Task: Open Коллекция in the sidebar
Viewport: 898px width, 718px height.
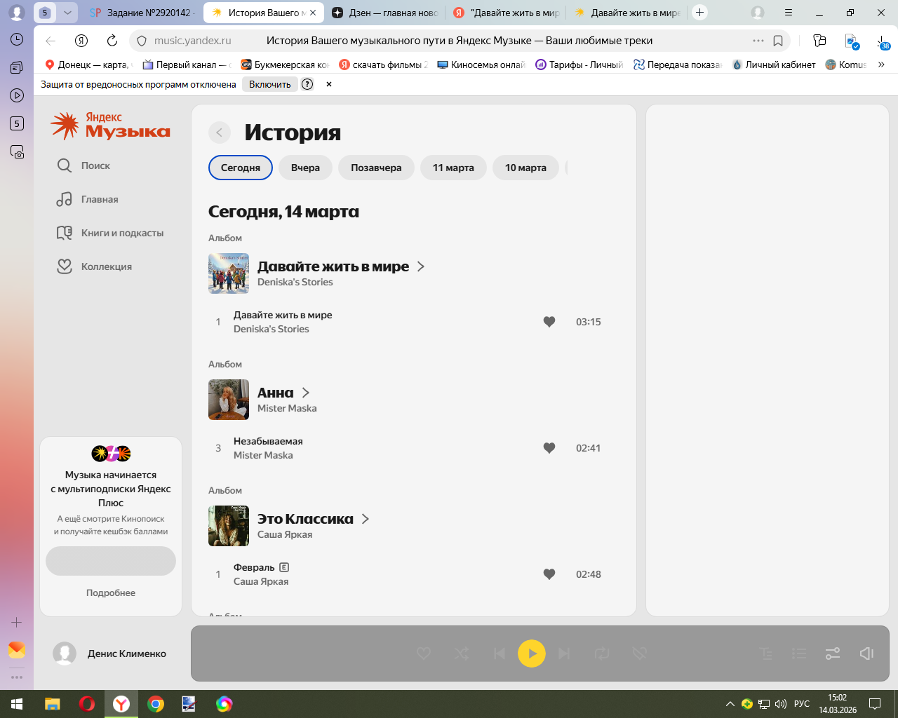Action: coord(106,266)
